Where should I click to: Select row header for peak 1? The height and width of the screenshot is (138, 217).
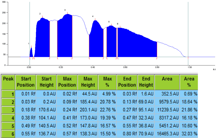click(x=8, y=94)
